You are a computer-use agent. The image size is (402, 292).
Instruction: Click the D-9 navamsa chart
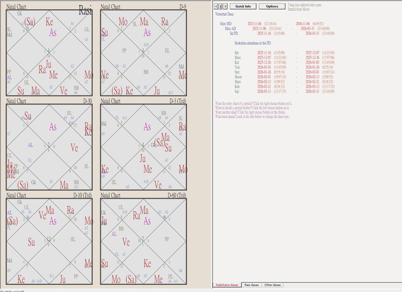tap(143, 53)
